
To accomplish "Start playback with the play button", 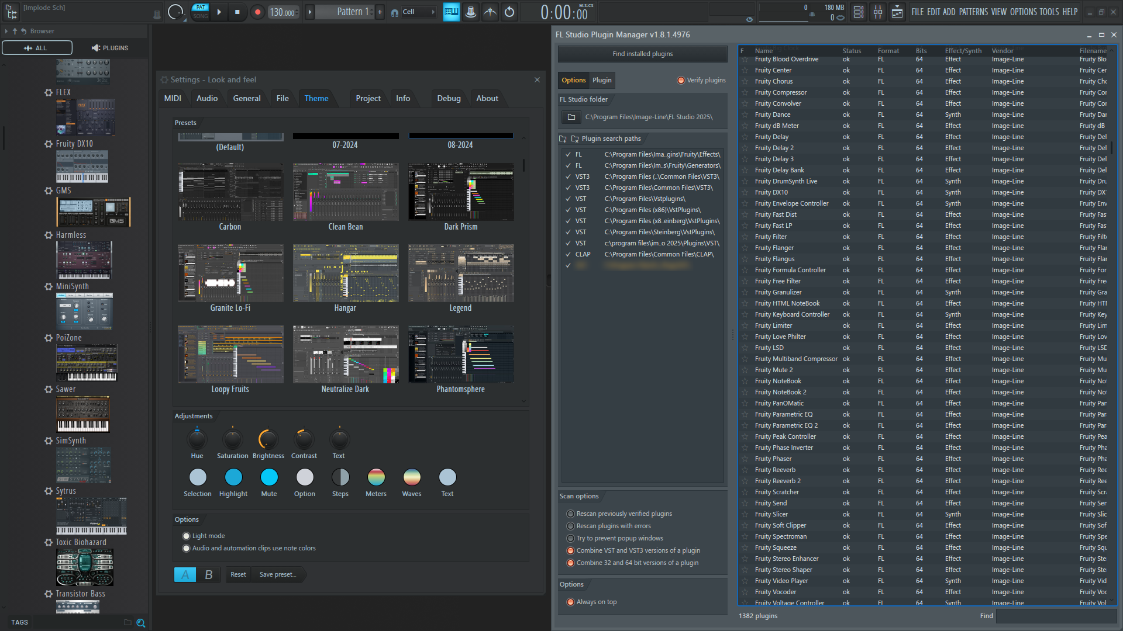I will click(219, 12).
